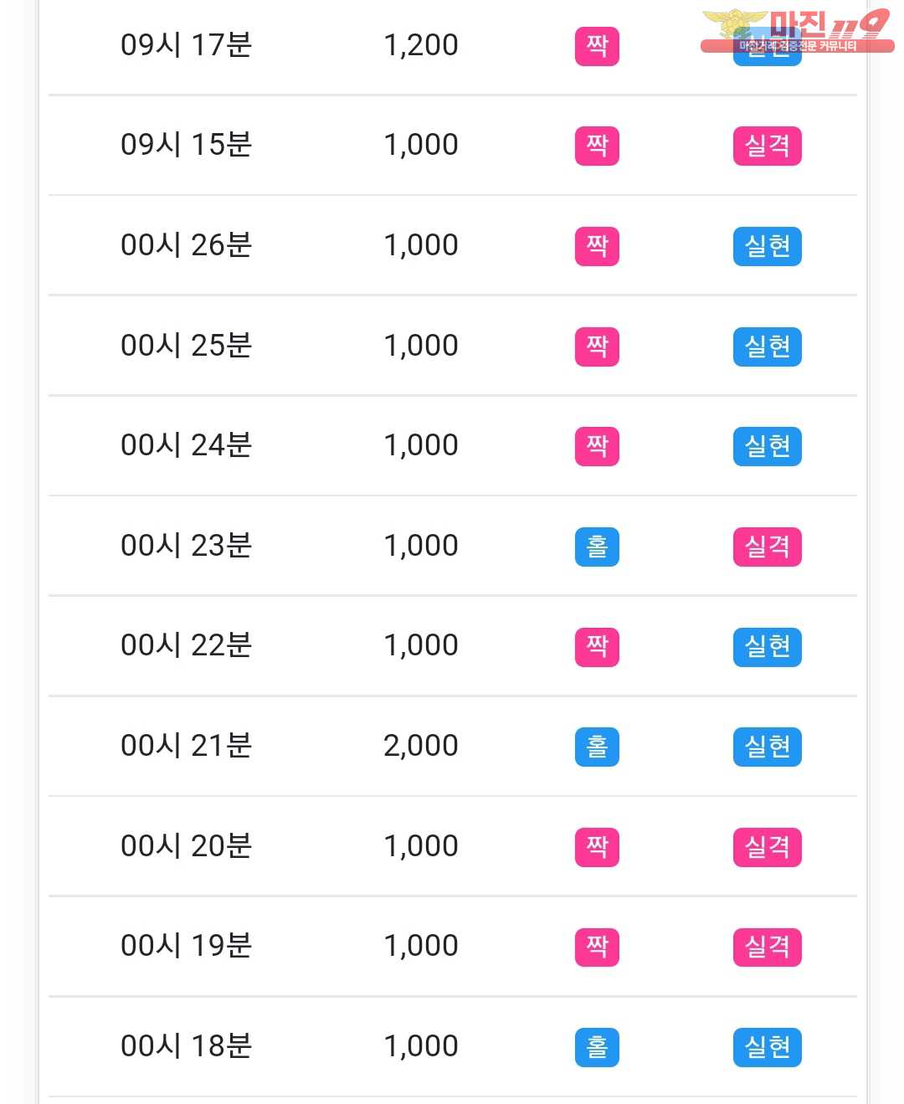
Task: Click the 짝 badge in 00시 25분 row
Action: pyautogui.click(x=597, y=347)
